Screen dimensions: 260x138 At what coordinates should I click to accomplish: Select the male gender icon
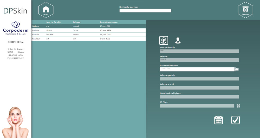(178, 40)
